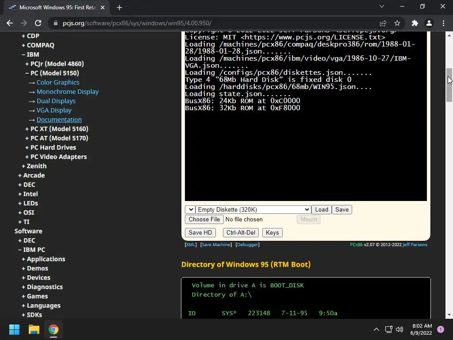Screen dimensions: 453x340
Task: Open the small drive selector dropdown
Action: click(190, 209)
